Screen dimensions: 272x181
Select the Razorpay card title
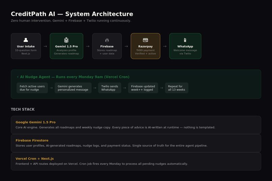pyautogui.click(x=145, y=47)
